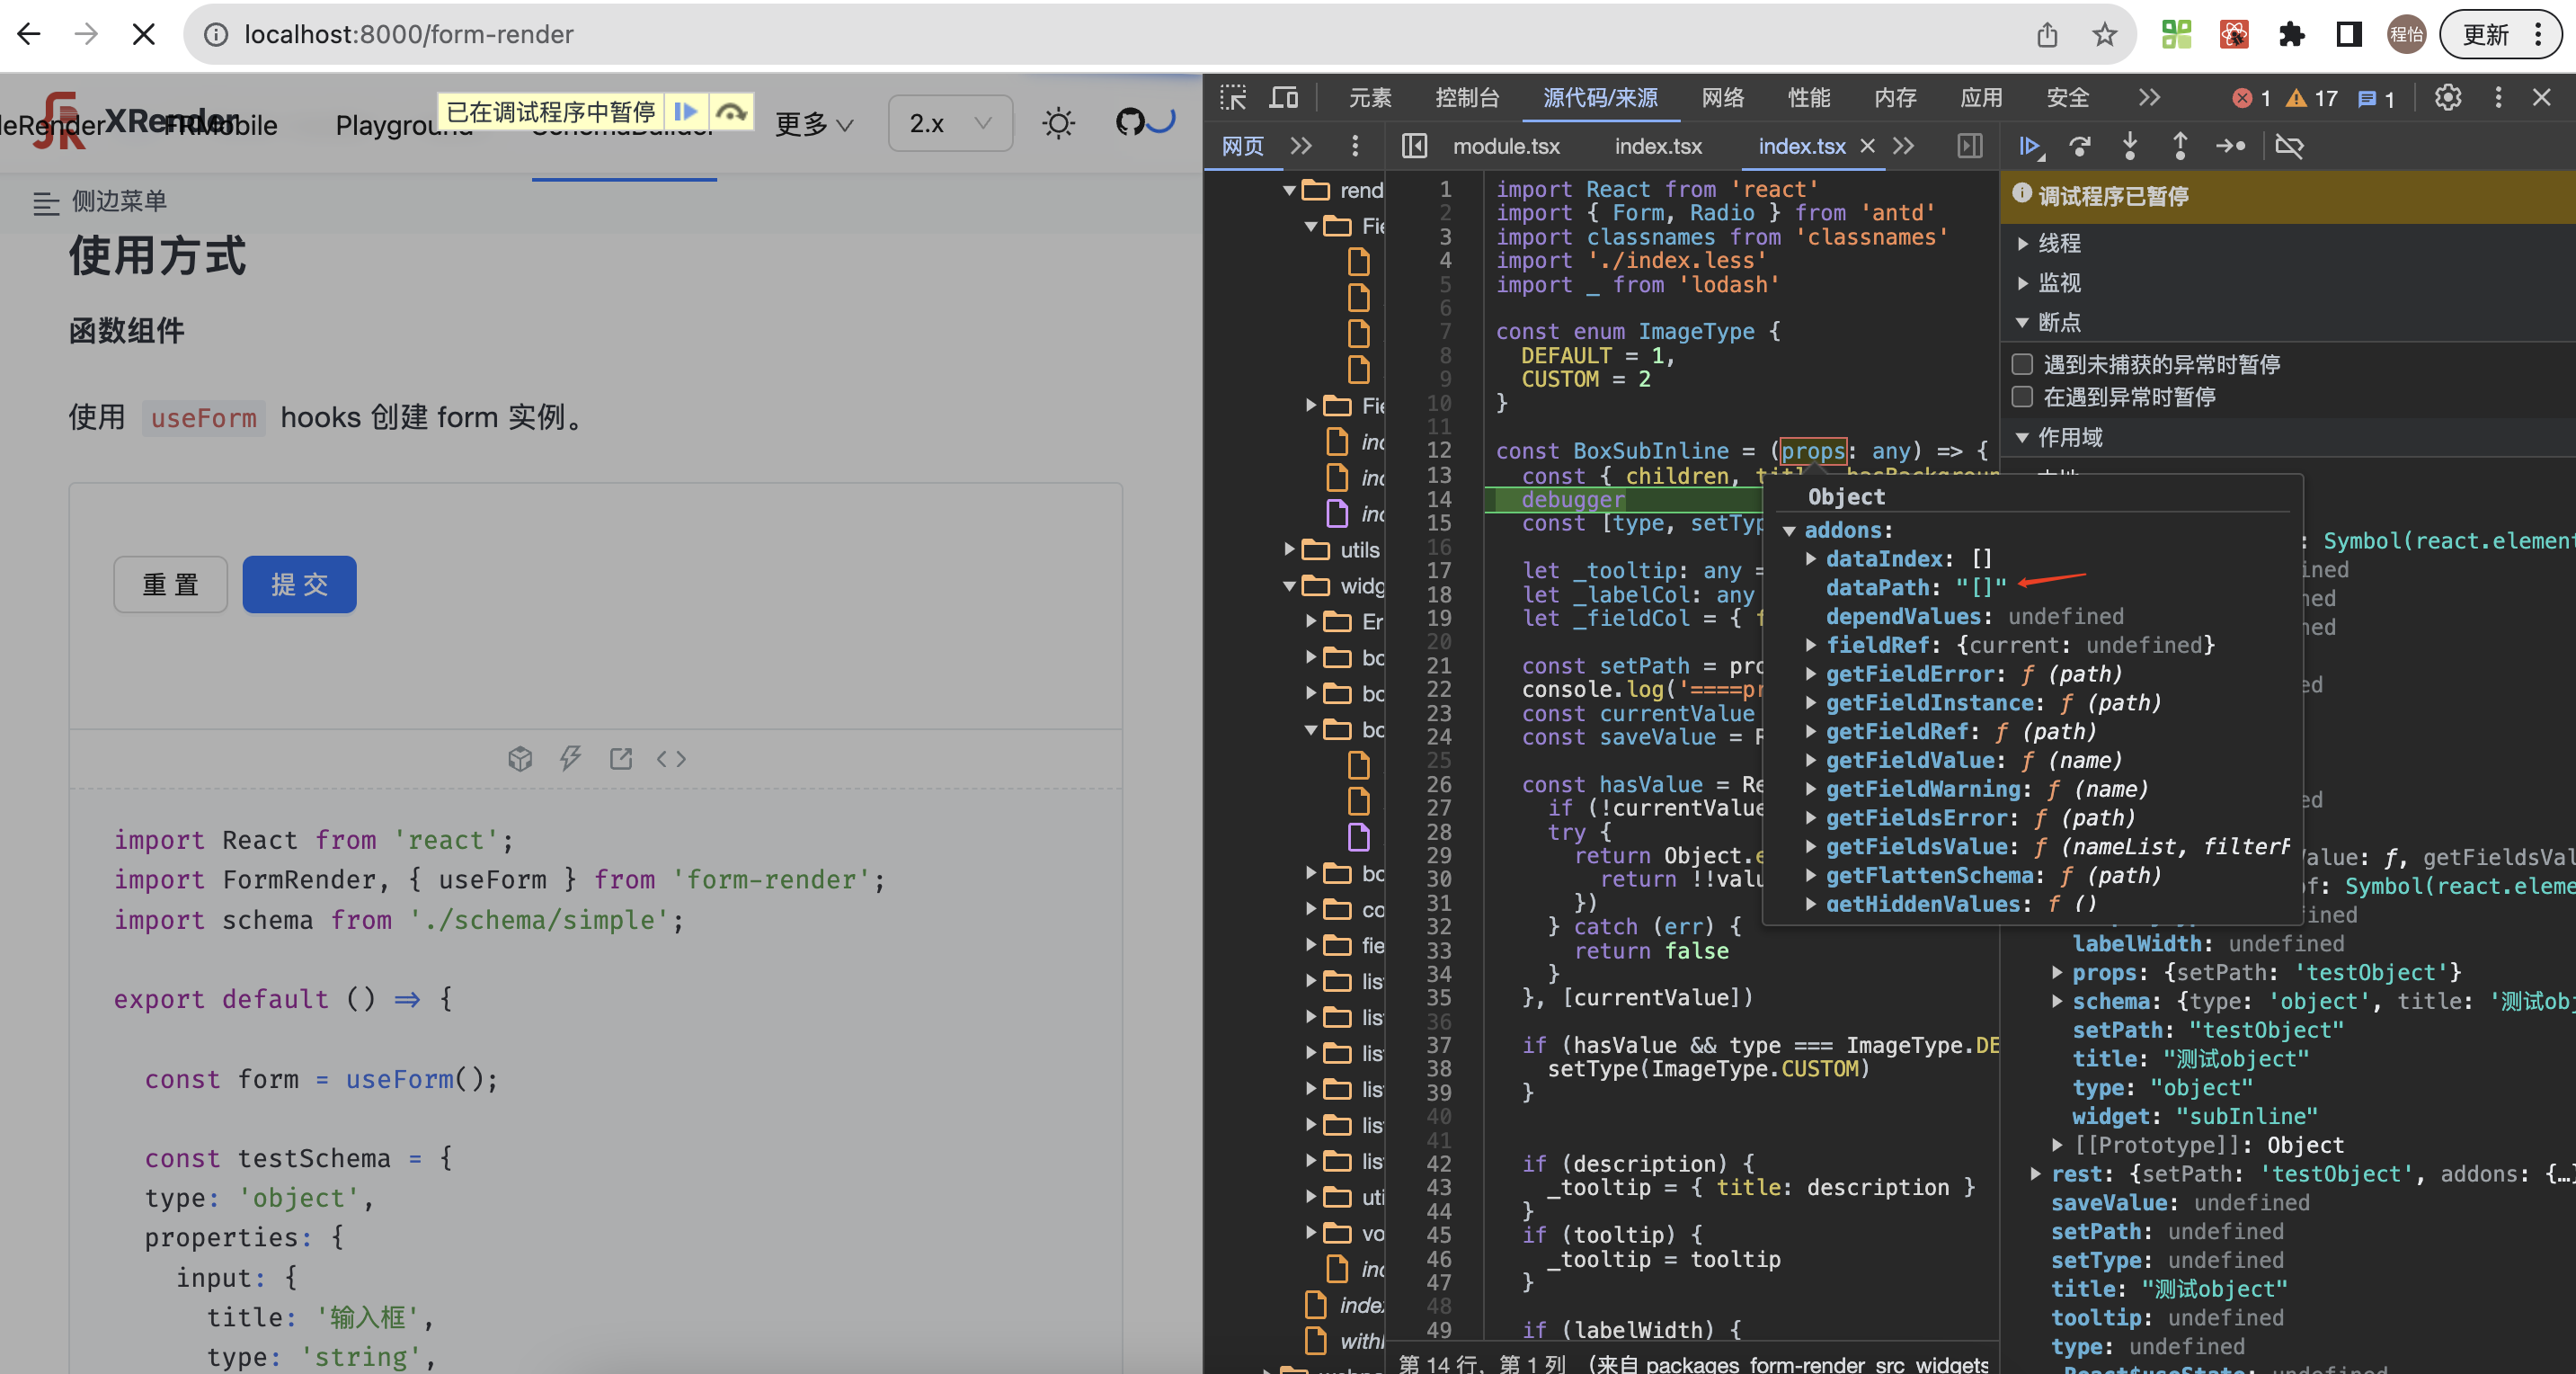Click the deactivate breakpoints icon
The height and width of the screenshot is (1374, 2576).
[x=2290, y=146]
